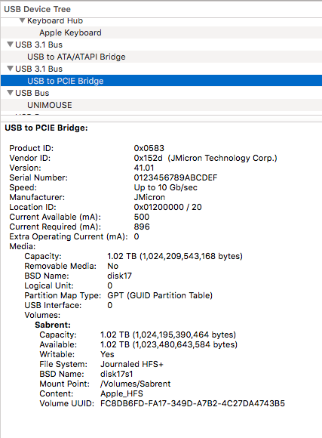The height and width of the screenshot is (438, 322).
Task: Click Product ID value 0x0583
Action: (149, 148)
